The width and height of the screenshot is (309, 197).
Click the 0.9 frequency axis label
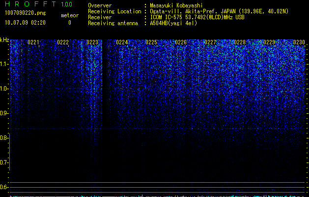[x=4, y=113]
